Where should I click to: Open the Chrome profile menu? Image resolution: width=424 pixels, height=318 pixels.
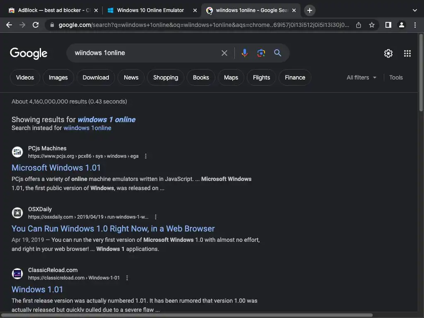pos(402,25)
